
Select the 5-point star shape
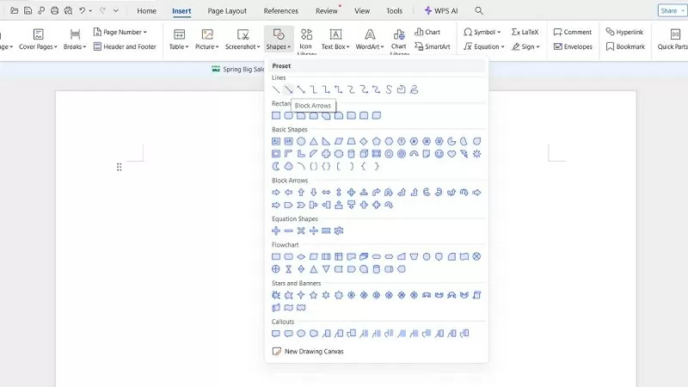coord(313,295)
